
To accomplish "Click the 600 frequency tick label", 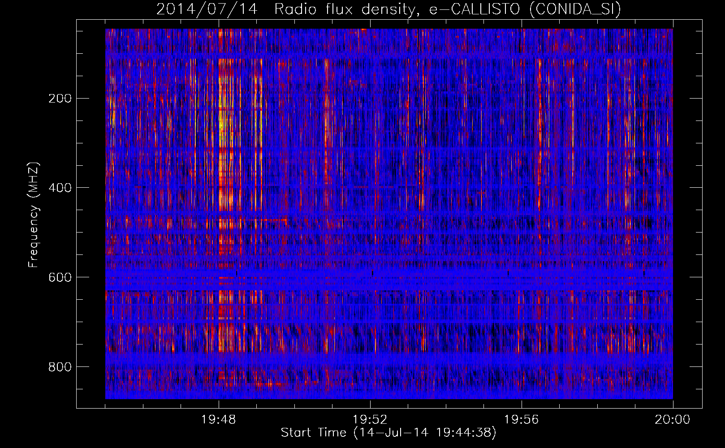I will pos(60,278).
